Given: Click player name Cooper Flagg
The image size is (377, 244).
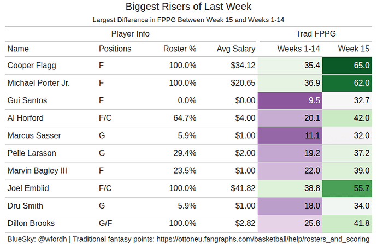Looking at the screenshot, I should coord(32,66).
